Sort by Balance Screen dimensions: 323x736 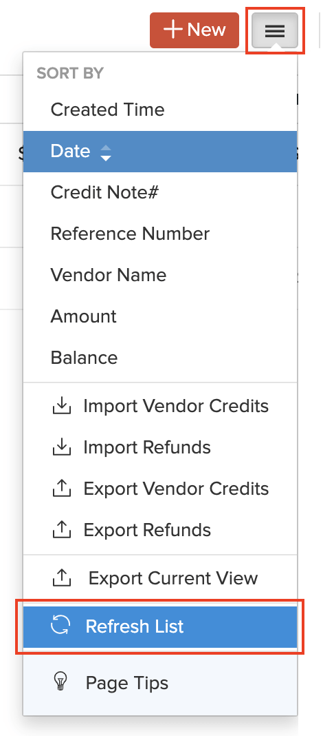click(x=160, y=358)
